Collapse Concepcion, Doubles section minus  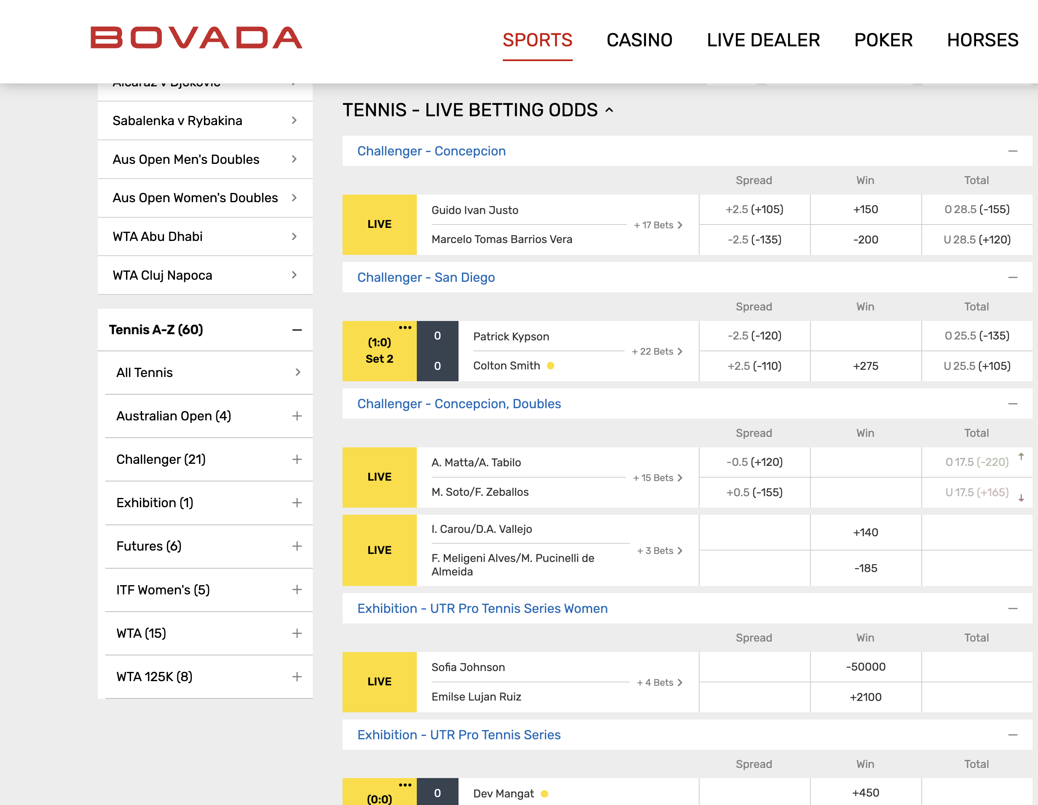pyautogui.click(x=1013, y=404)
